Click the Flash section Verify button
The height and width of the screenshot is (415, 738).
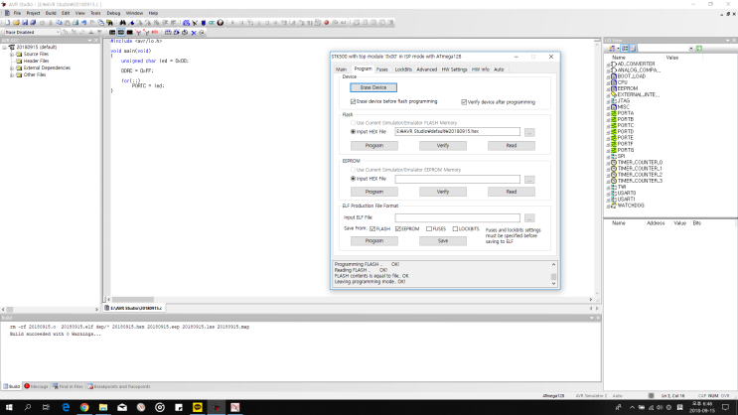(442, 145)
